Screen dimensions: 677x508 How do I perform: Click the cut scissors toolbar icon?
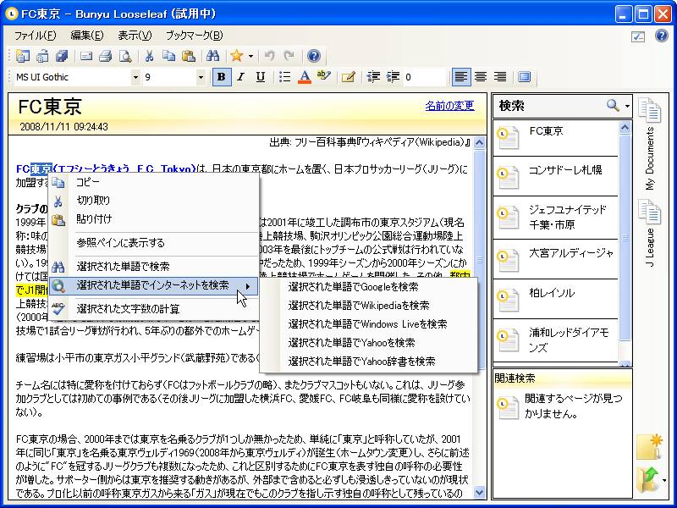[150, 56]
